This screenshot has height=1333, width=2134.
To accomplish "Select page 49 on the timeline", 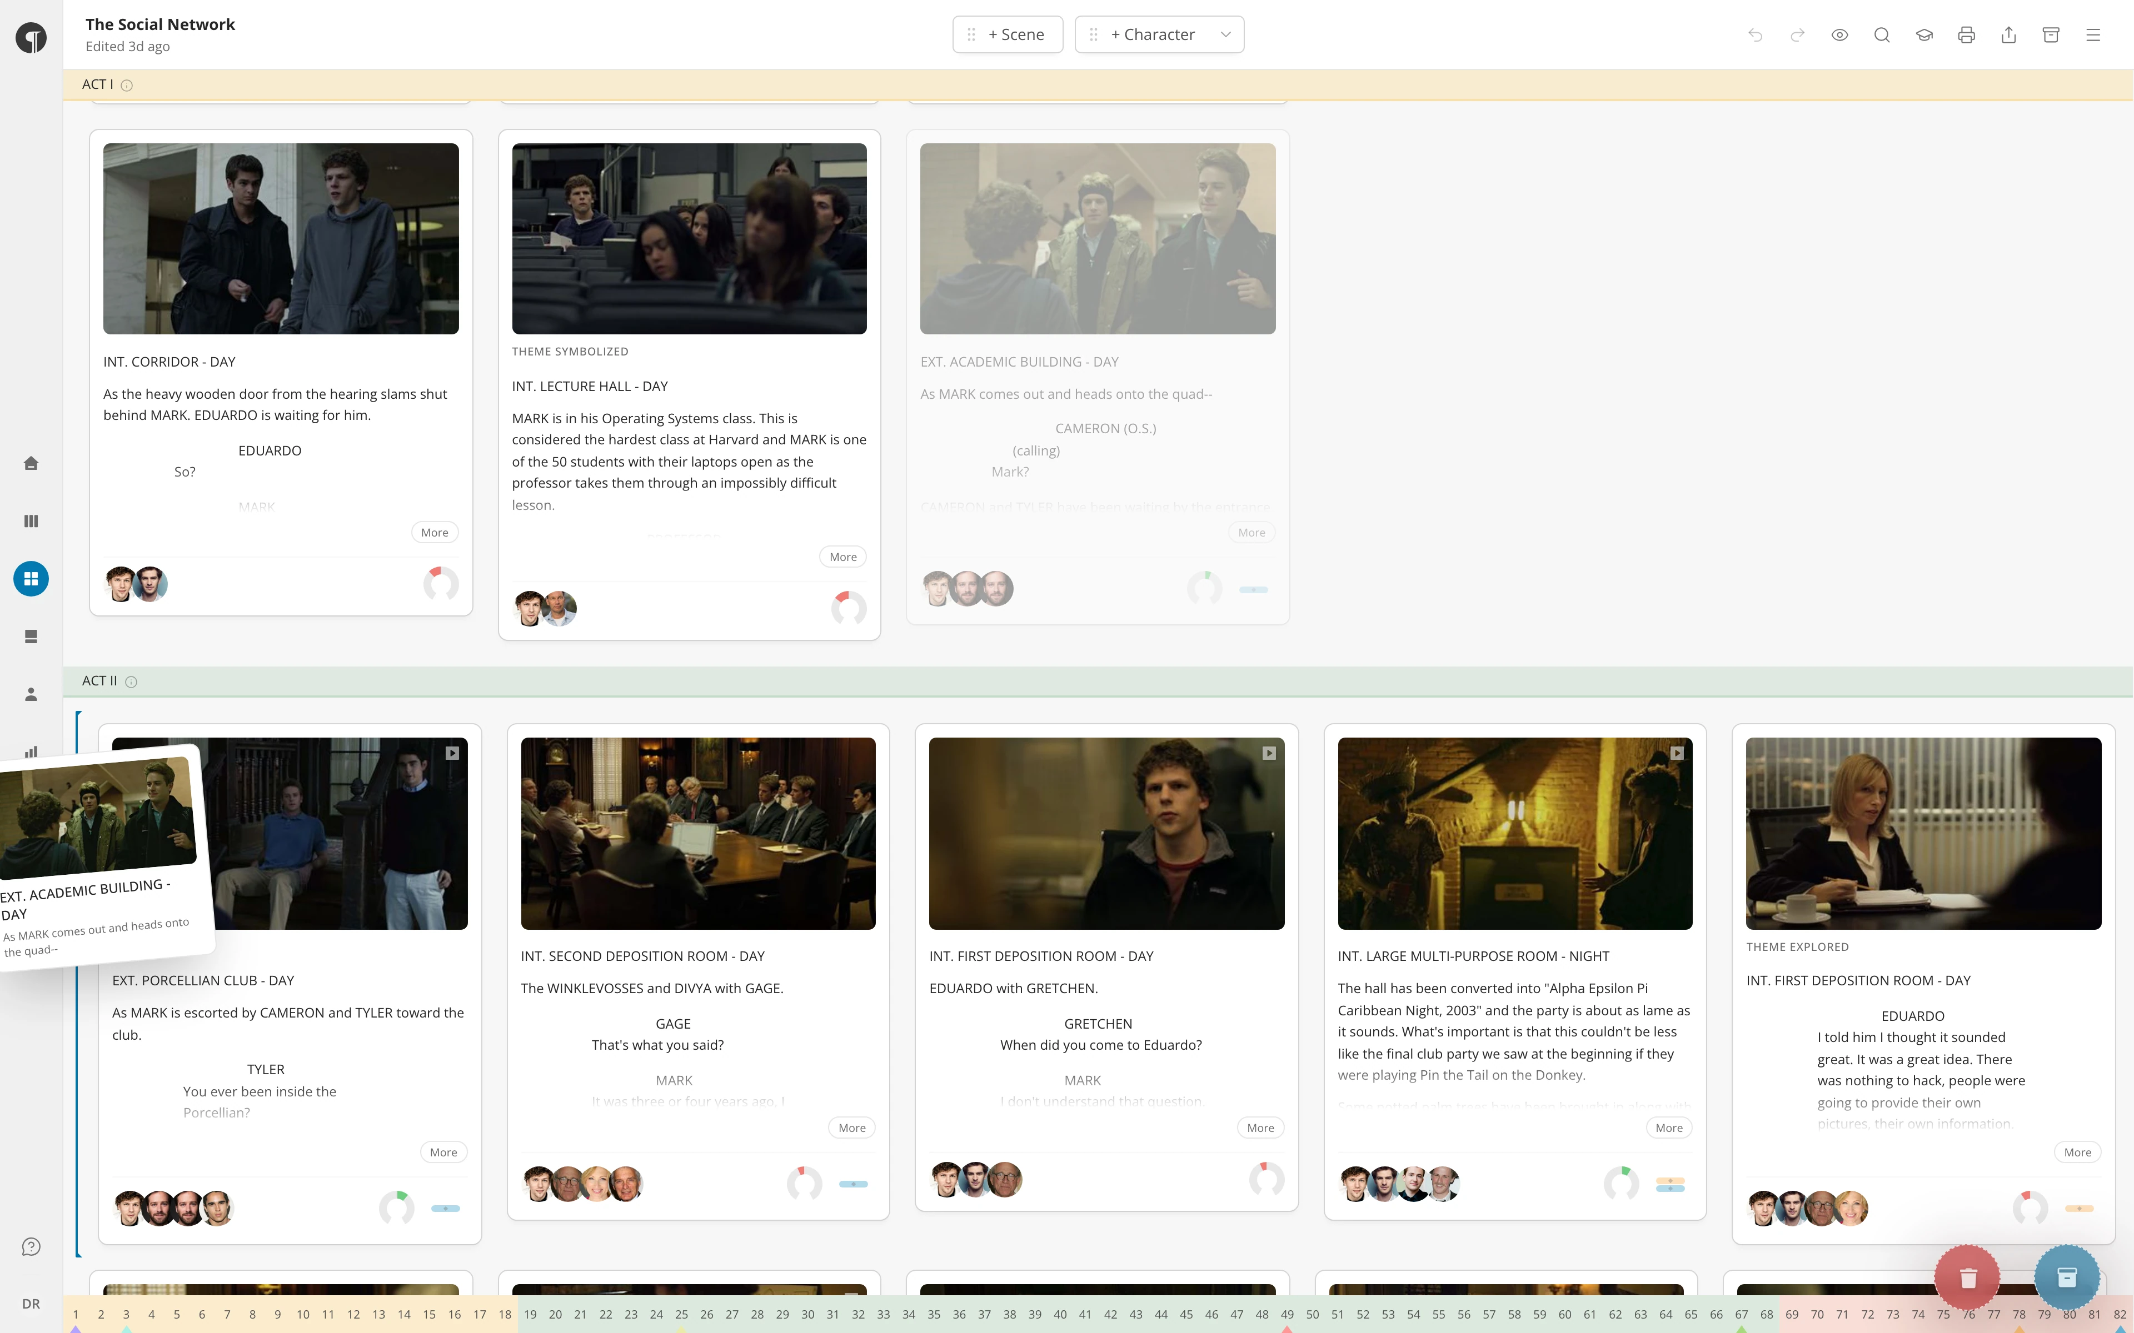I will (1288, 1315).
